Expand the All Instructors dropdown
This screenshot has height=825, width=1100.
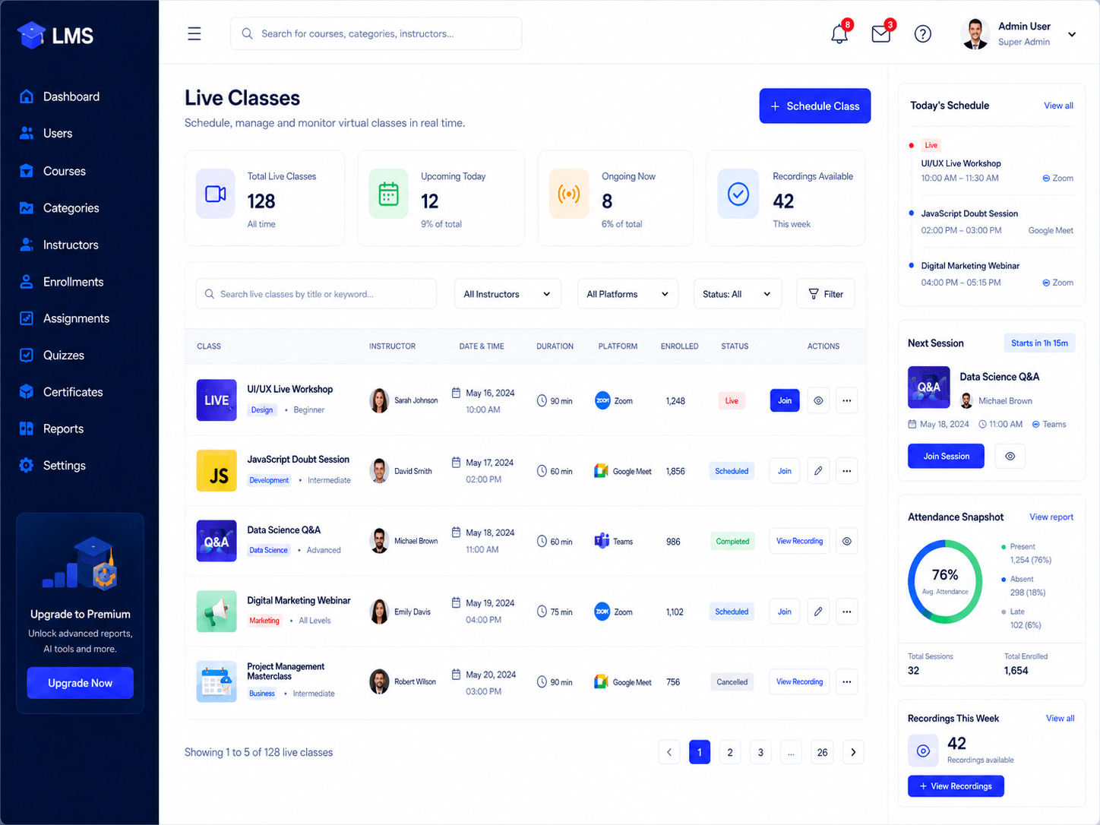point(507,294)
